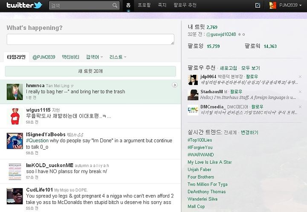Open the compose new tweet icon
307x212 pixels.
click(x=258, y=5)
